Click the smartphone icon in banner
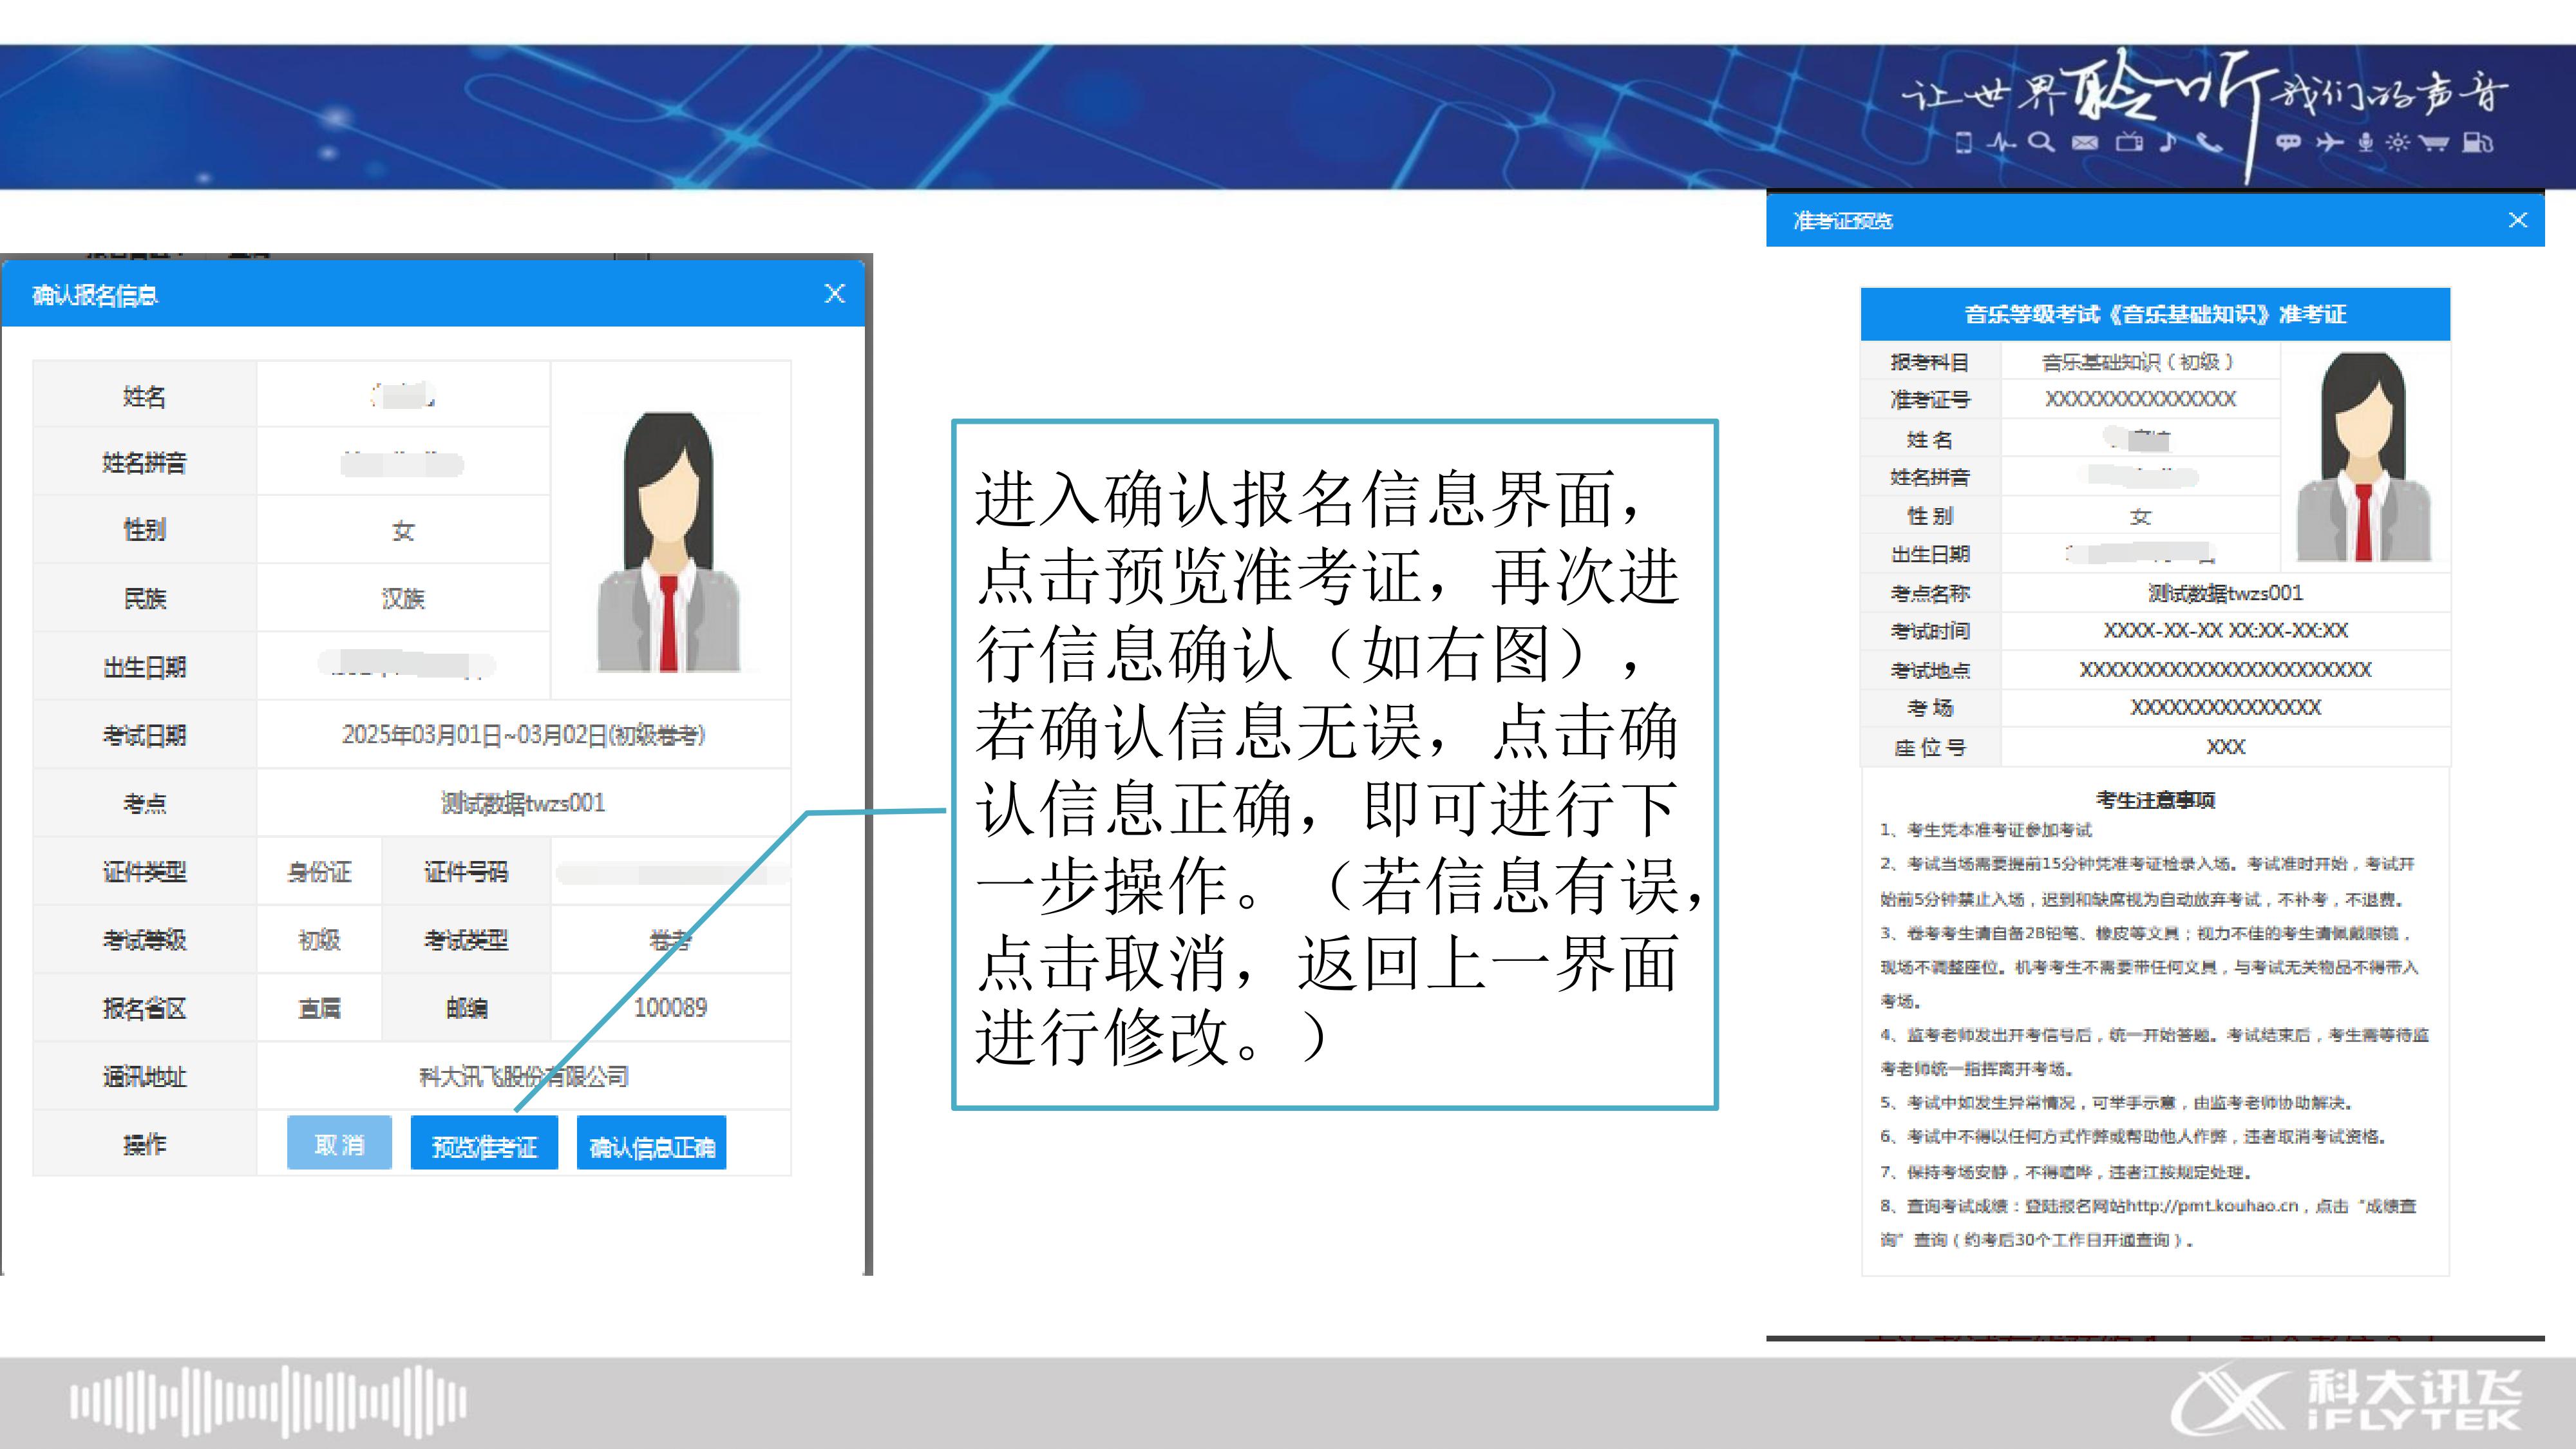The image size is (2576, 1449). point(1963,142)
